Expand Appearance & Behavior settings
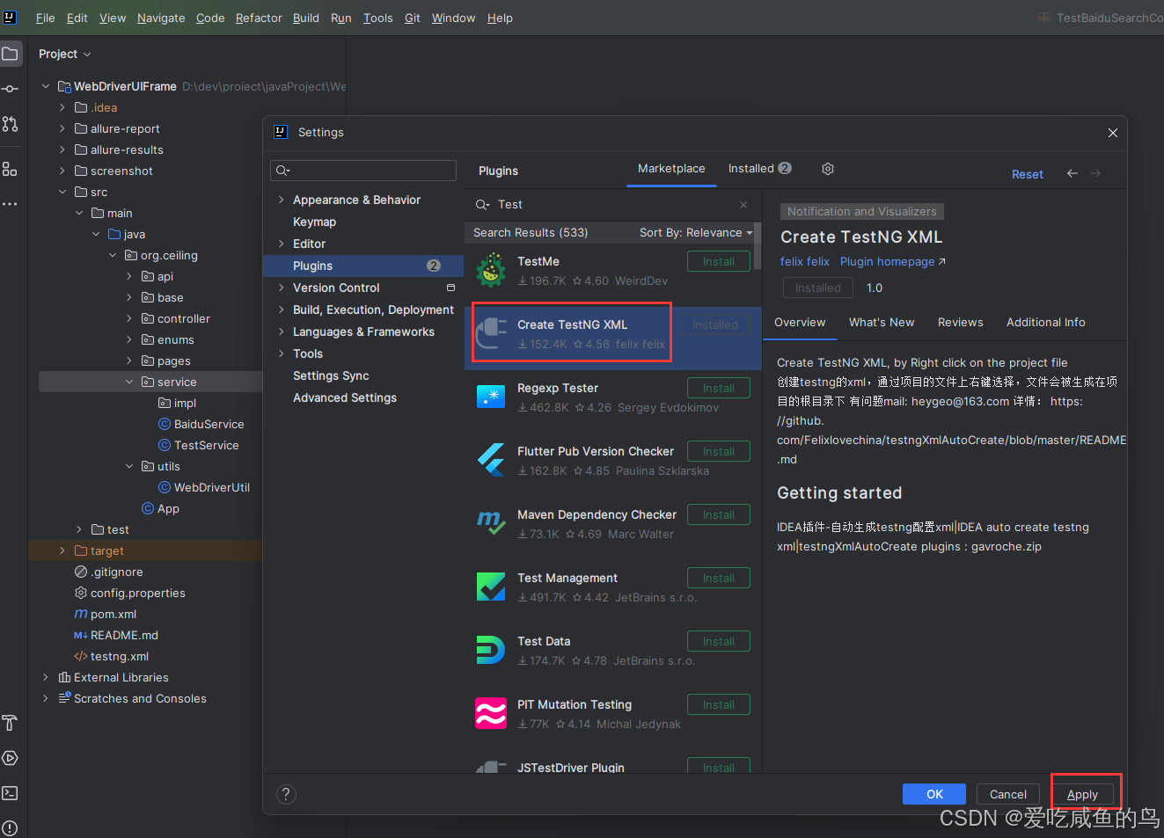Image resolution: width=1164 pixels, height=838 pixels. coord(282,200)
